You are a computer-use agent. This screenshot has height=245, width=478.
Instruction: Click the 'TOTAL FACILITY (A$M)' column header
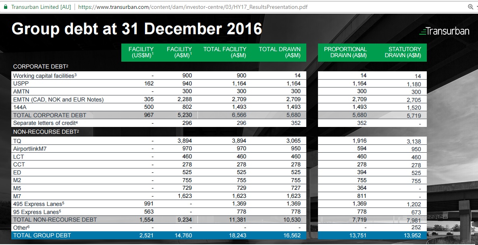click(x=224, y=52)
